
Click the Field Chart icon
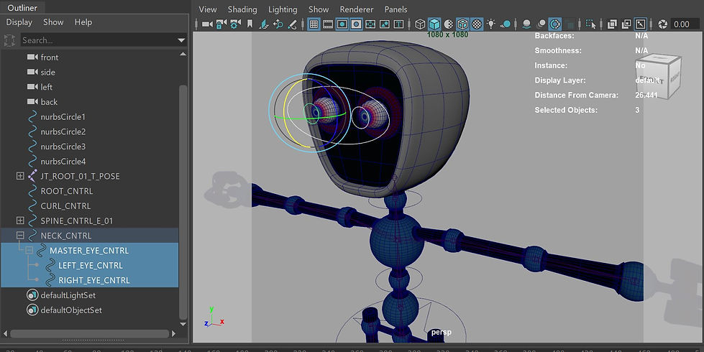(x=370, y=24)
